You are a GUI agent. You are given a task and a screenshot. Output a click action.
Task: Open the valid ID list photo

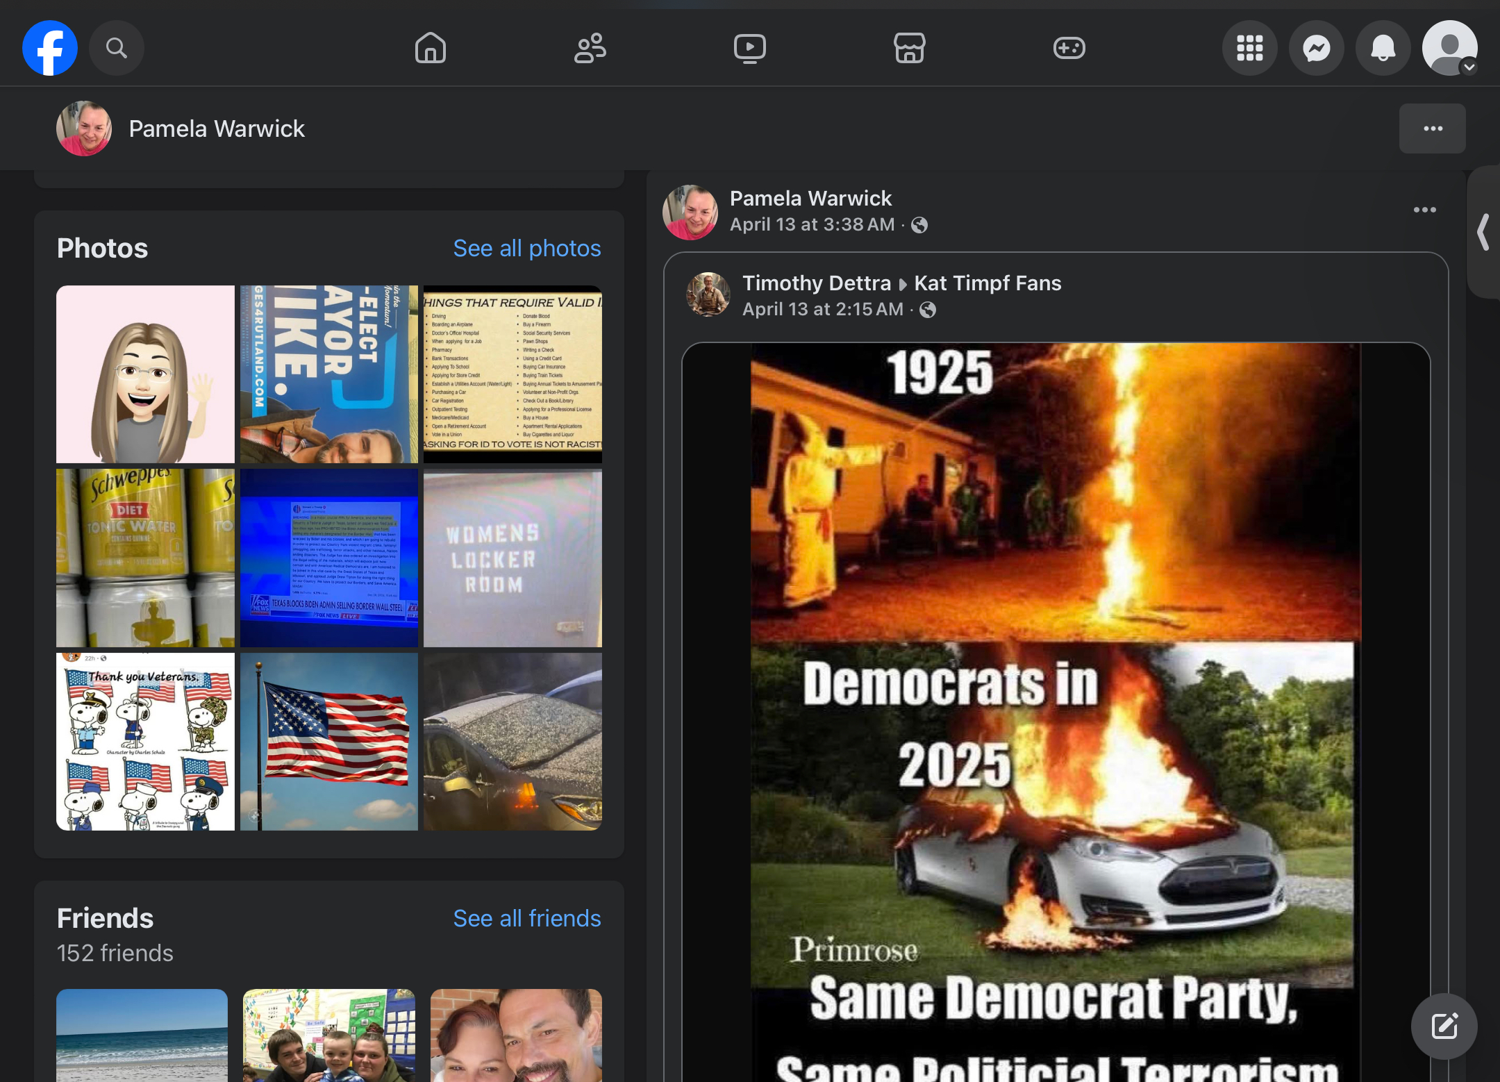tap(512, 374)
